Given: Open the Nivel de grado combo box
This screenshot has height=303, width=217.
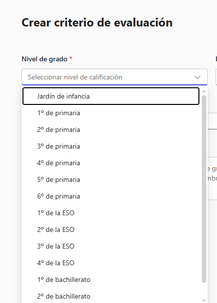Looking at the screenshot, I should point(114,77).
